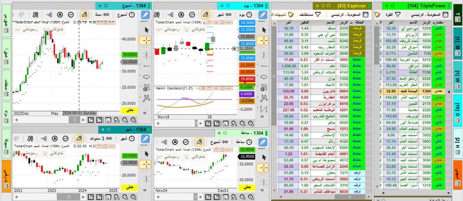Screen dimensions: 463x201
Task: Zoom in on the weekly chart
Action: point(133,120)
